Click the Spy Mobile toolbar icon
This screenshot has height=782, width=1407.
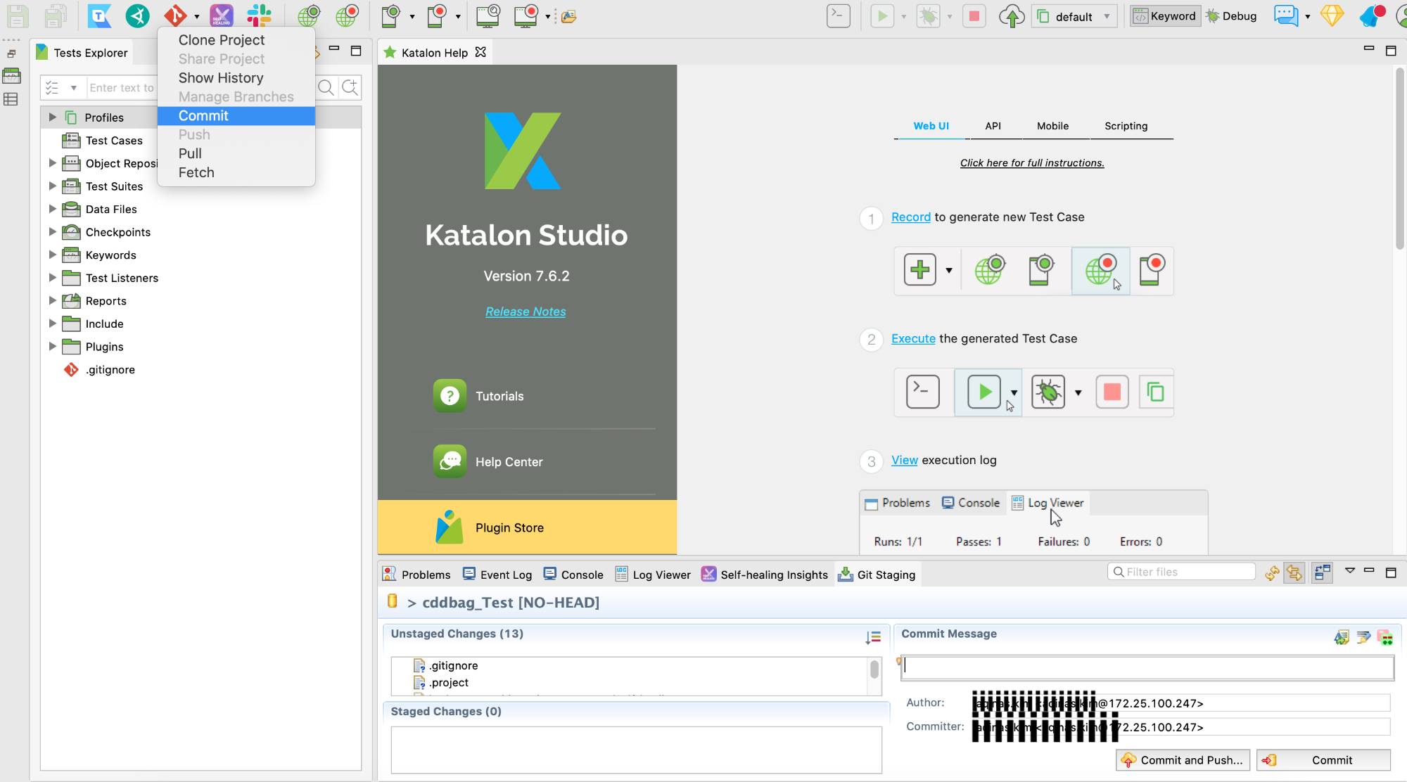coord(390,15)
